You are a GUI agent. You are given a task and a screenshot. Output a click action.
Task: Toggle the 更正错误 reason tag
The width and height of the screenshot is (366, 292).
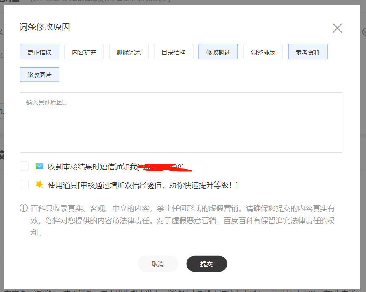coord(39,51)
